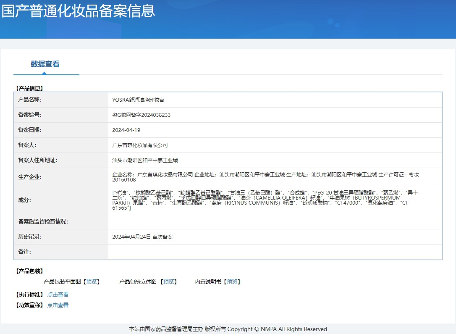Open 点击查看 for 功效宣称

click(x=58, y=305)
